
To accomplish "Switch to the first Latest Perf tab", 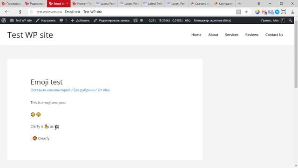I will tap(106, 4).
